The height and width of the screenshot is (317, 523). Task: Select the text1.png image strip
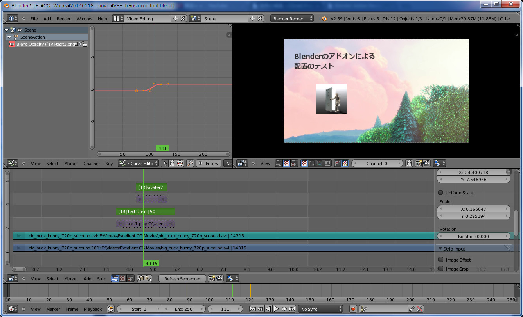click(x=146, y=224)
